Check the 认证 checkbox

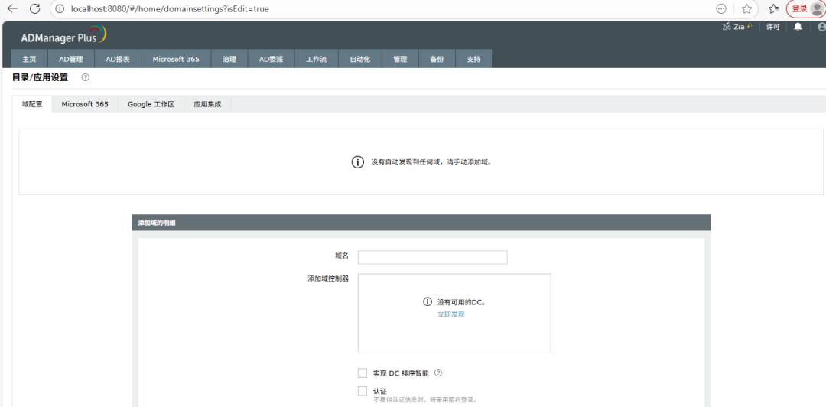point(363,391)
